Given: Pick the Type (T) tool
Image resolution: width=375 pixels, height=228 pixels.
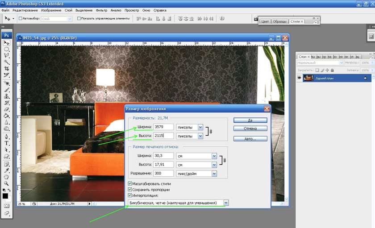Looking at the screenshot, I should pos(7,144).
